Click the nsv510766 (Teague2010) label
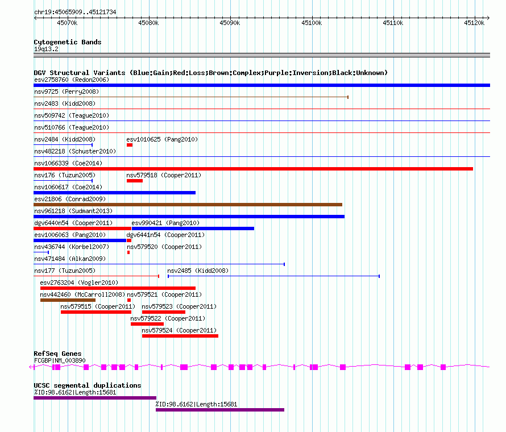The width and height of the screenshot is (506, 432). [x=72, y=127]
